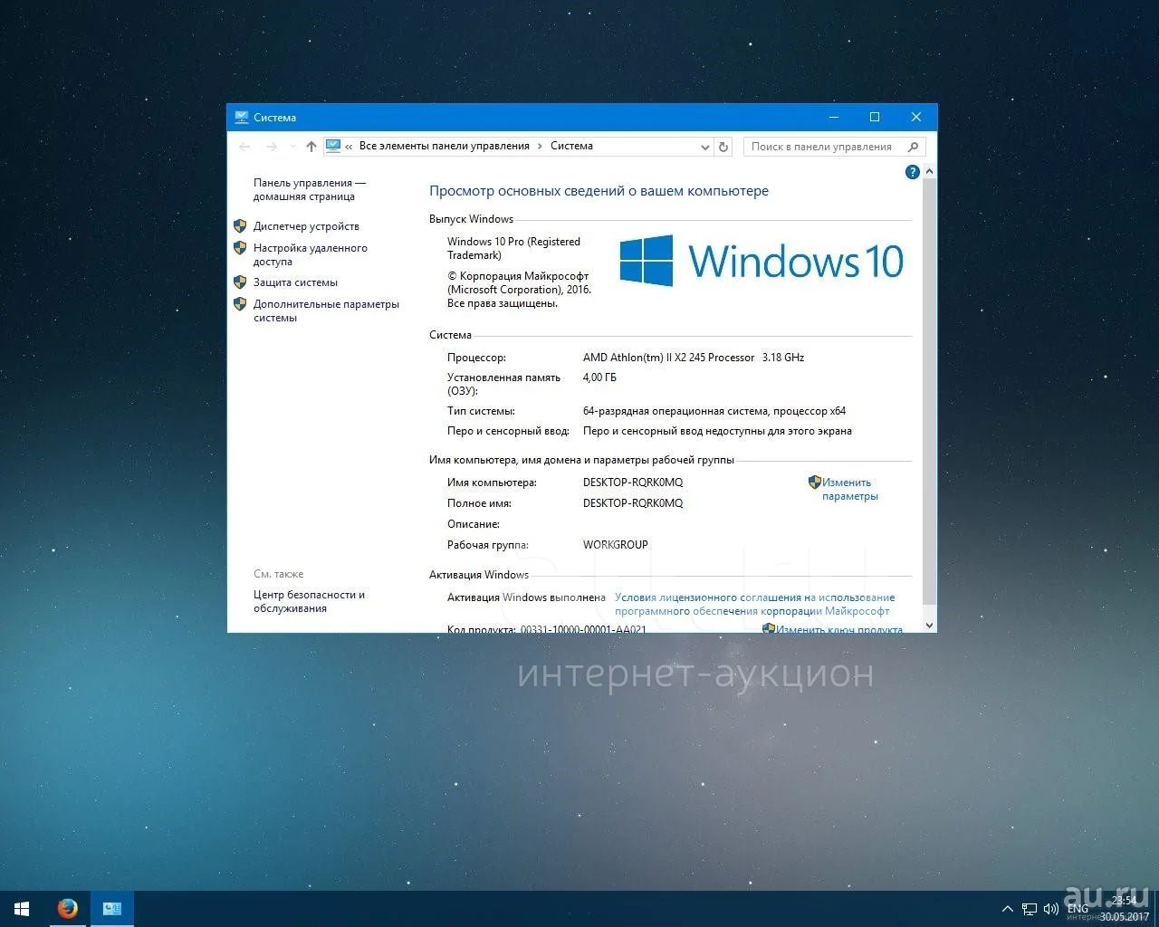Click shield icon beside Диспетчер устройств
The width and height of the screenshot is (1159, 927).
pos(240,226)
